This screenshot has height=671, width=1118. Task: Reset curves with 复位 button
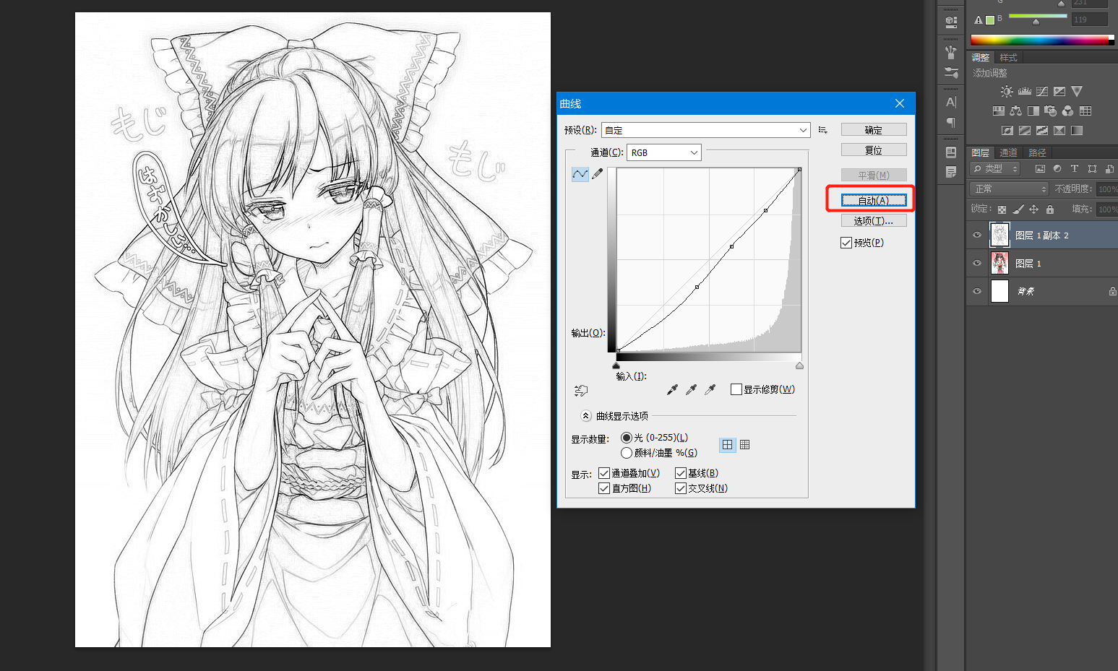tap(874, 150)
